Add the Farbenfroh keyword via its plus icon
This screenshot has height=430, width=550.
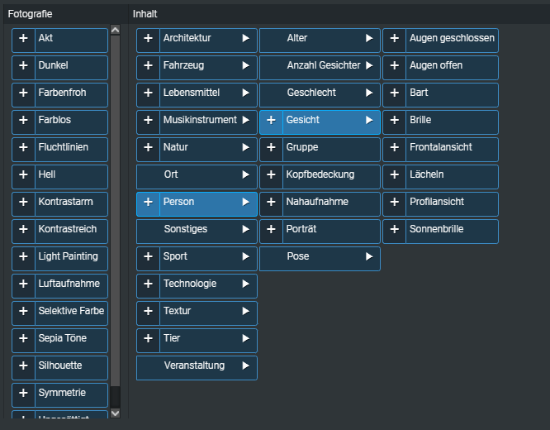pos(23,94)
